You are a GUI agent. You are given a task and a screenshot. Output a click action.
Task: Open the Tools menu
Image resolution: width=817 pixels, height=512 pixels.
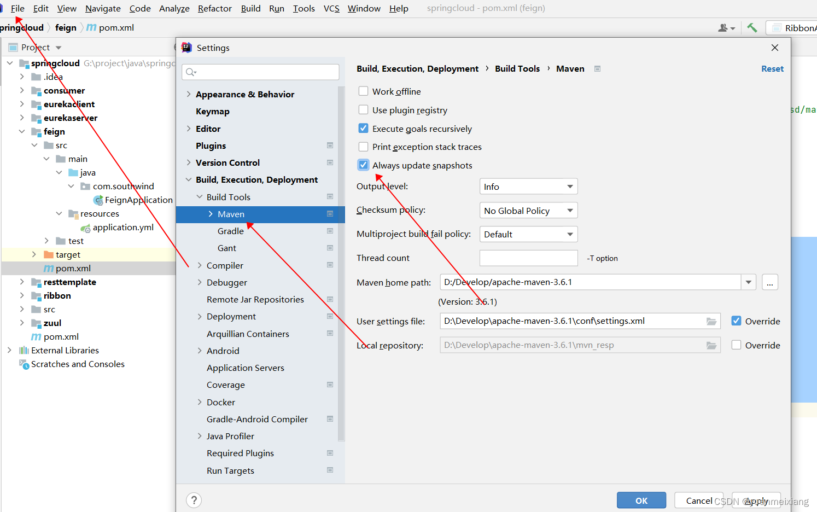pyautogui.click(x=304, y=8)
